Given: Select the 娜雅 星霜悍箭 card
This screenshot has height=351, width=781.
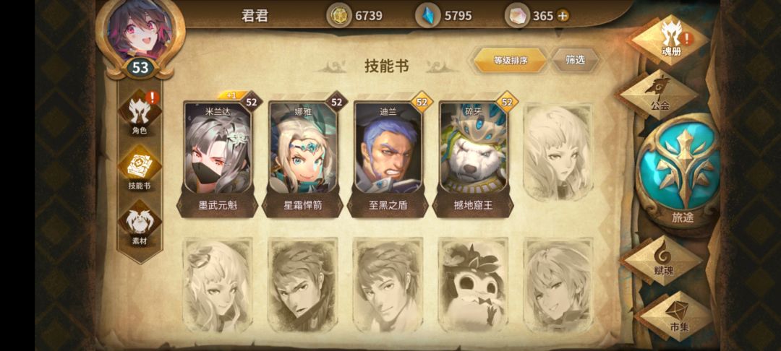Looking at the screenshot, I should pyautogui.click(x=302, y=155).
